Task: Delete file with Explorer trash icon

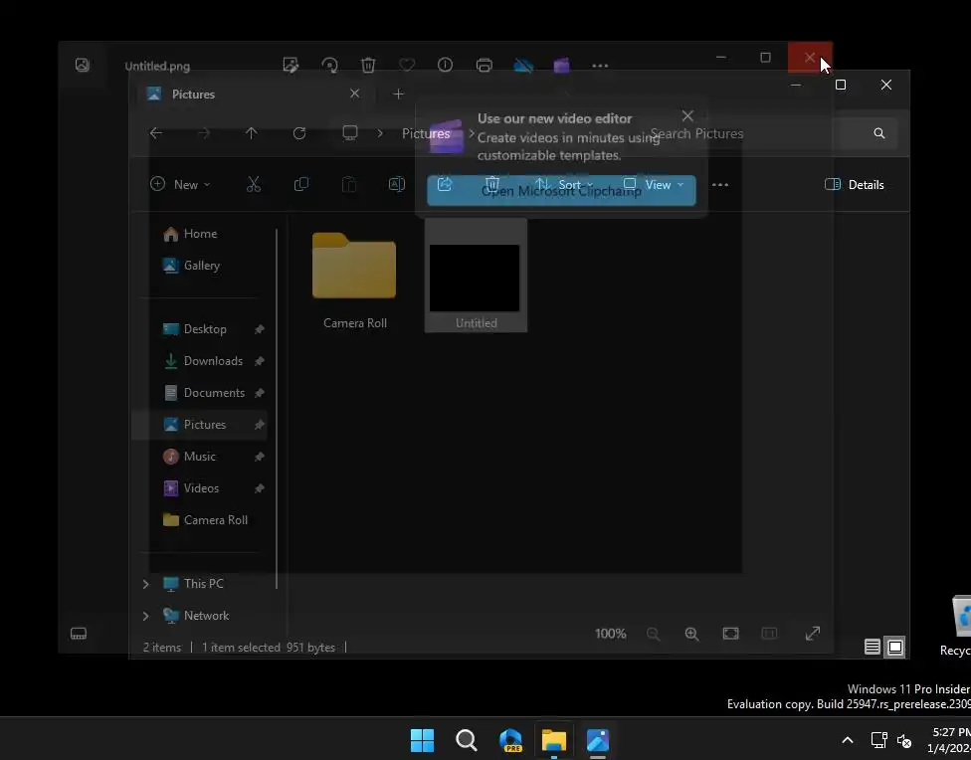Action: tap(492, 185)
